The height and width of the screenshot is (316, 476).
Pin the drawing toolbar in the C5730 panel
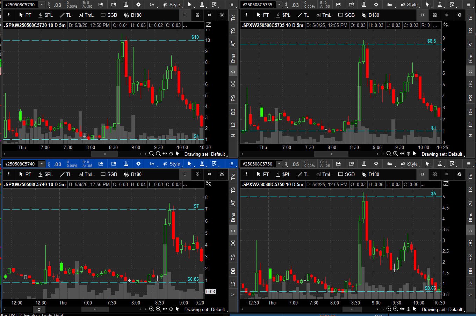pyautogui.click(x=9, y=15)
